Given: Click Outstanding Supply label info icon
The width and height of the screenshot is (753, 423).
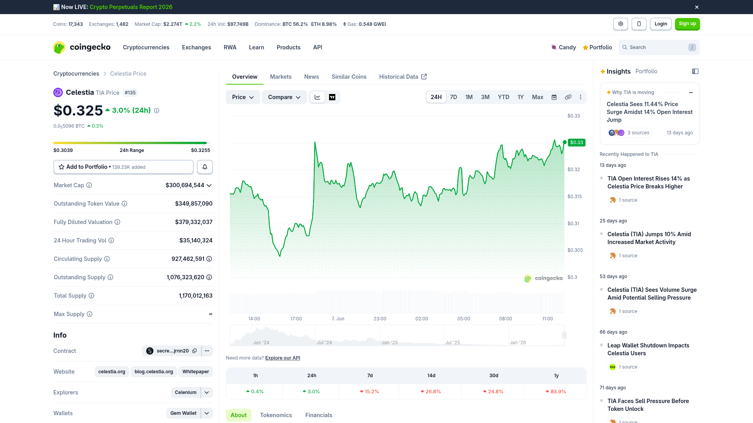Looking at the screenshot, I should [x=111, y=277].
